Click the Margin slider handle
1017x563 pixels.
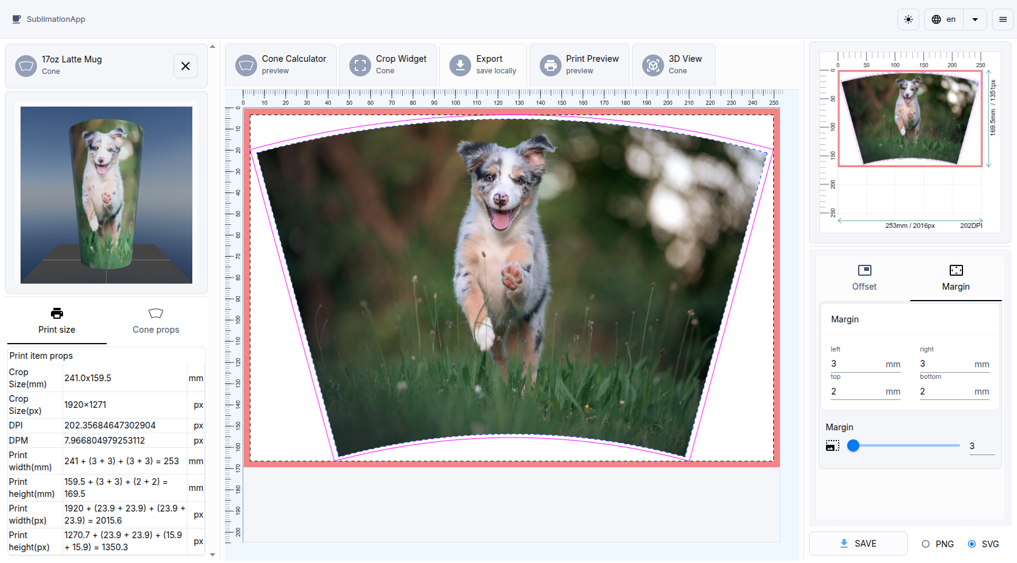(x=853, y=446)
